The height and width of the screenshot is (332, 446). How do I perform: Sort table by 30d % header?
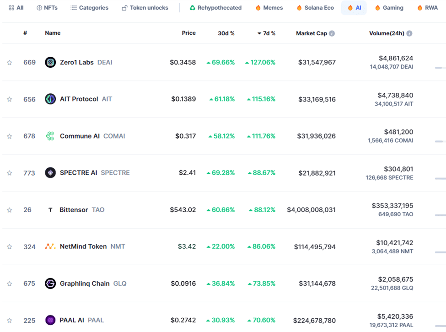(226, 33)
